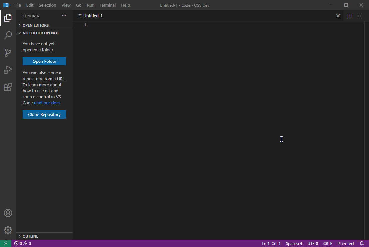The width and height of the screenshot is (369, 247).
Task: Change line endings via CRLF entry
Action: click(x=328, y=243)
